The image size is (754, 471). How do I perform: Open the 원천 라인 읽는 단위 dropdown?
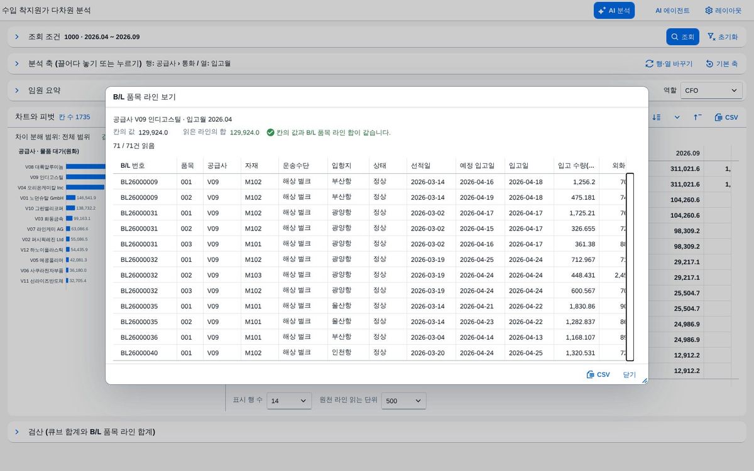(x=403, y=401)
